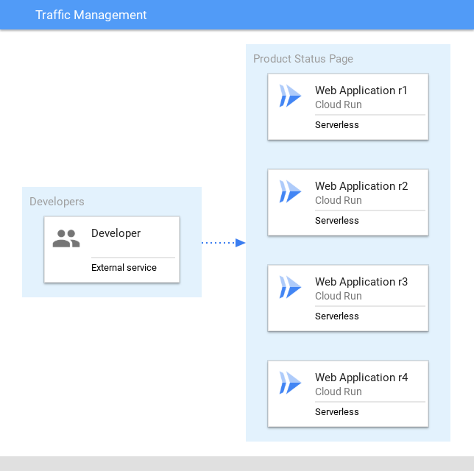Select the 'Developer' card title
Image resolution: width=474 pixels, height=471 pixels.
[116, 233]
